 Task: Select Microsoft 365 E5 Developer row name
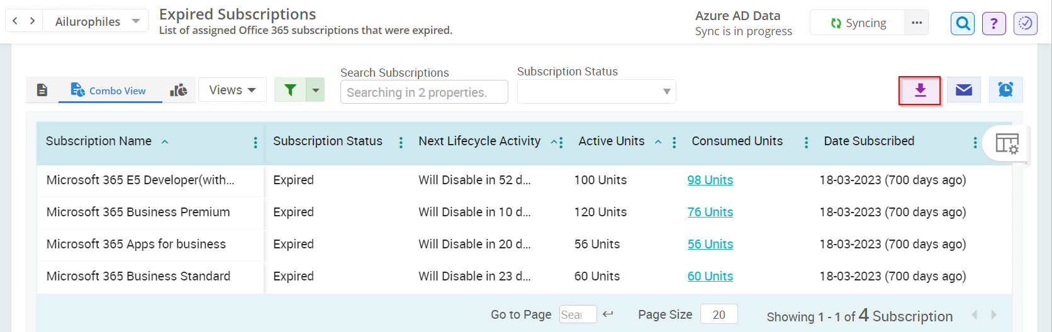(140, 180)
